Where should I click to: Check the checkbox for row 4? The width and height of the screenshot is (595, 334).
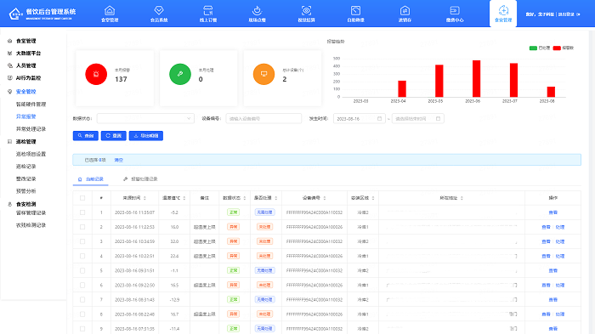click(x=82, y=256)
